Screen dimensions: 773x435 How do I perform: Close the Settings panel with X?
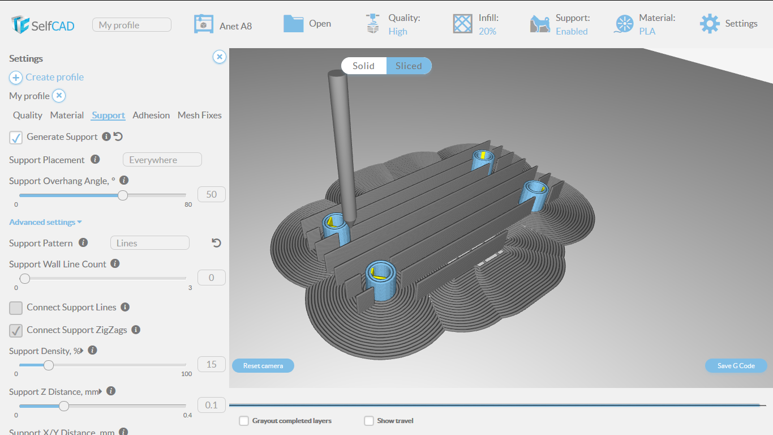click(x=220, y=57)
